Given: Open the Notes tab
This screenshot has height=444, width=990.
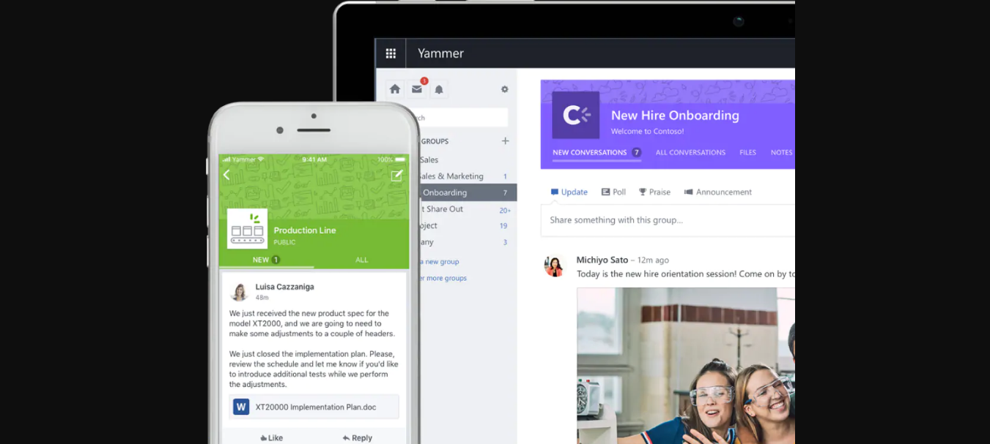Looking at the screenshot, I should click(x=781, y=152).
